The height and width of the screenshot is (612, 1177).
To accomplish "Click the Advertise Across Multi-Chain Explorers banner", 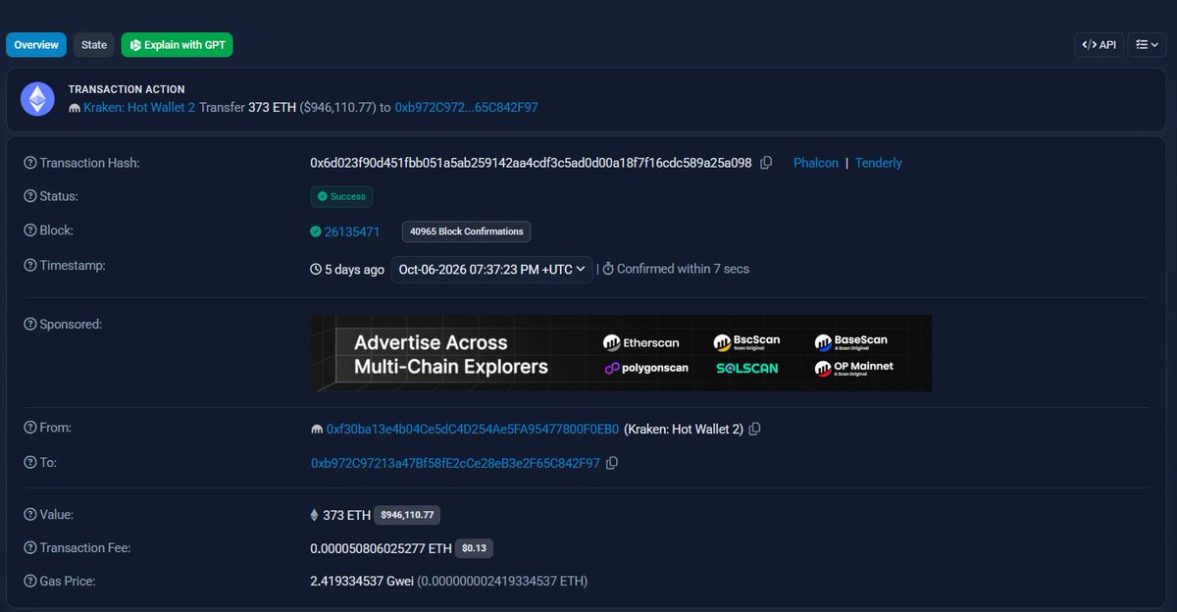I will point(621,353).
